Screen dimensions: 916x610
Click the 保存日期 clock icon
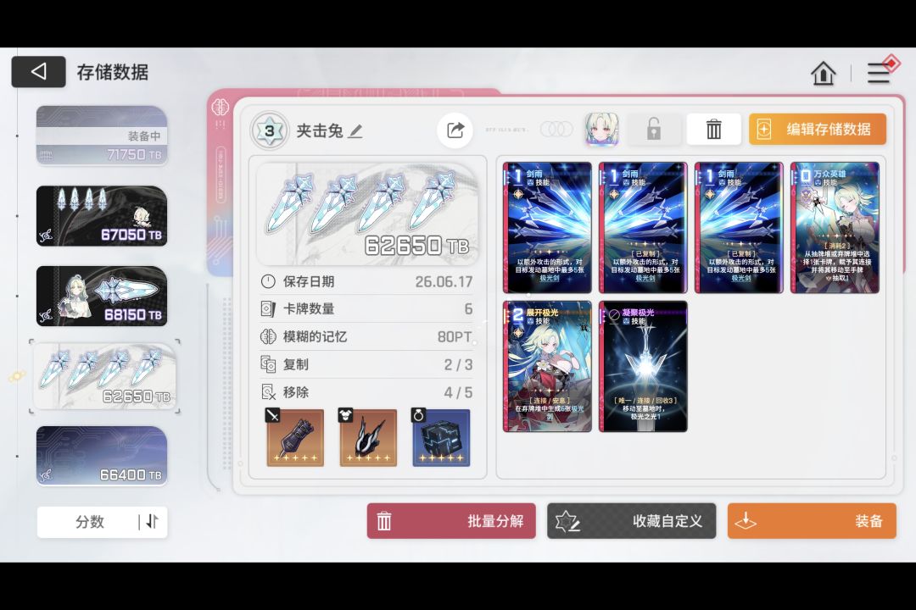(267, 281)
